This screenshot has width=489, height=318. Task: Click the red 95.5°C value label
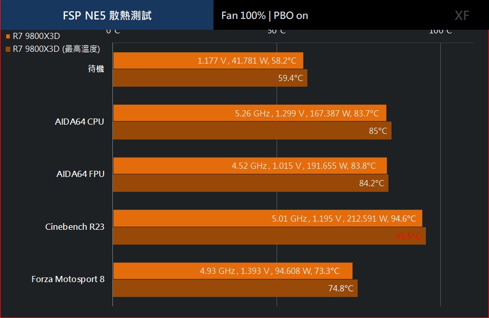click(x=408, y=236)
